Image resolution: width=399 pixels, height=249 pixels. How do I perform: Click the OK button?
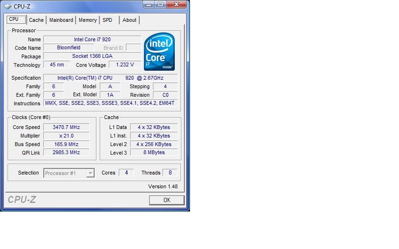[x=167, y=200]
